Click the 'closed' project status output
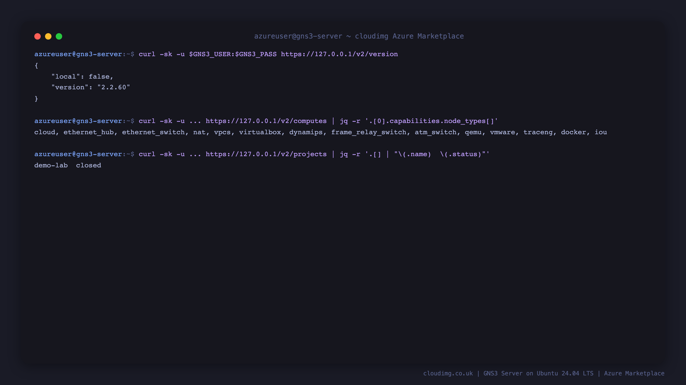The height and width of the screenshot is (385, 686). point(88,165)
